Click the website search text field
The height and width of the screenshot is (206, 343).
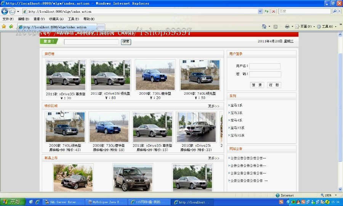pos(91,42)
